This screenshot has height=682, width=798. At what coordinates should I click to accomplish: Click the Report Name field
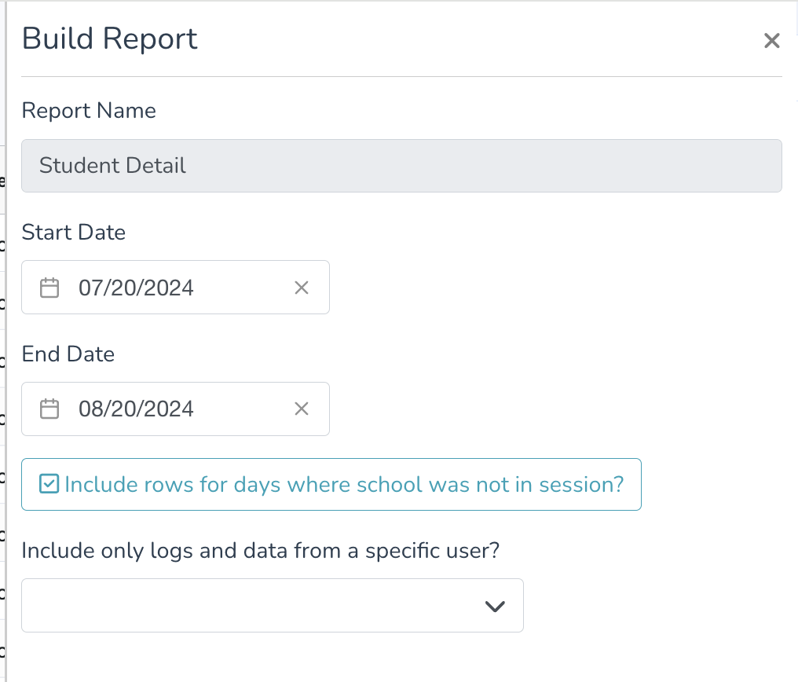[x=401, y=166]
